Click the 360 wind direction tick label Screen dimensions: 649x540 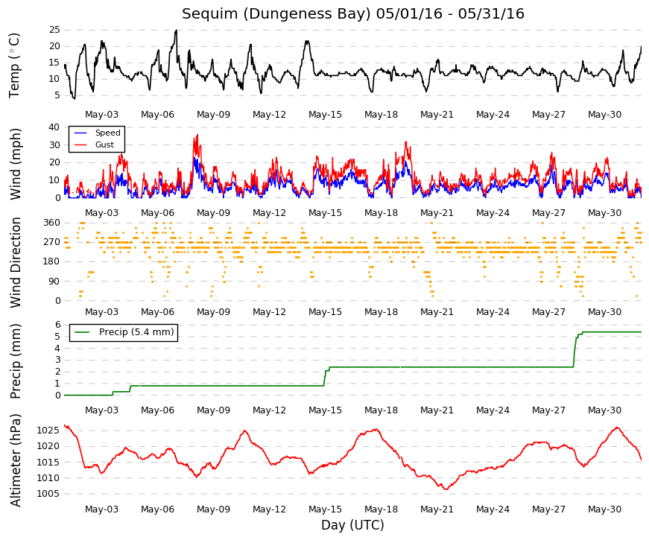[51, 223]
